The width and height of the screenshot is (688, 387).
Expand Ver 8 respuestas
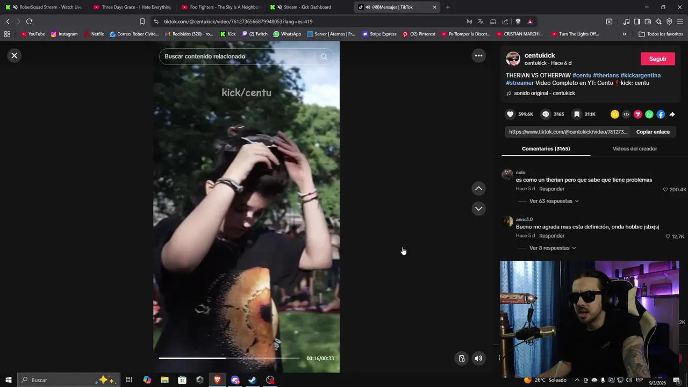pyautogui.click(x=553, y=248)
